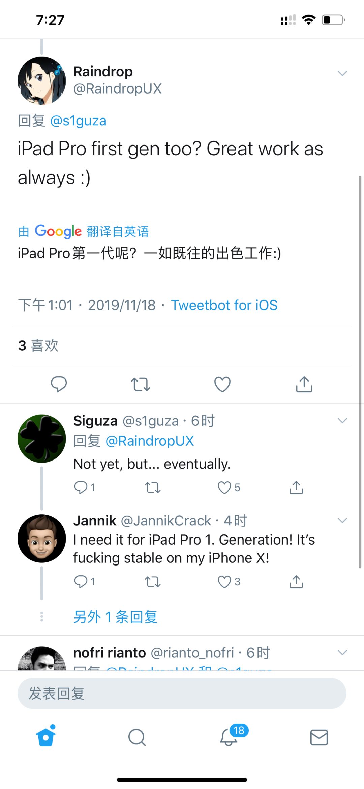Like Raindrop's tweet with the heart

pos(222,384)
